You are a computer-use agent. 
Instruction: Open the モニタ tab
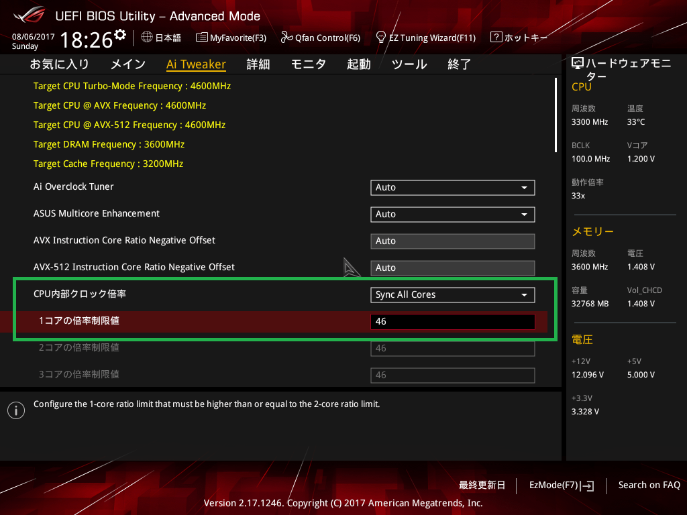pyautogui.click(x=309, y=64)
